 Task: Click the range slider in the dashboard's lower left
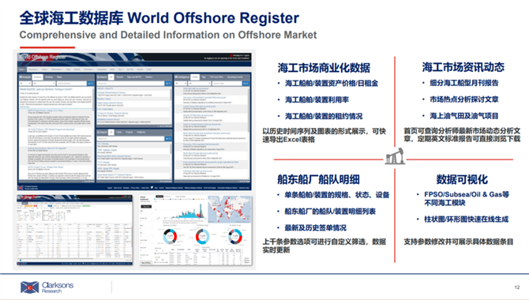coord(161,261)
